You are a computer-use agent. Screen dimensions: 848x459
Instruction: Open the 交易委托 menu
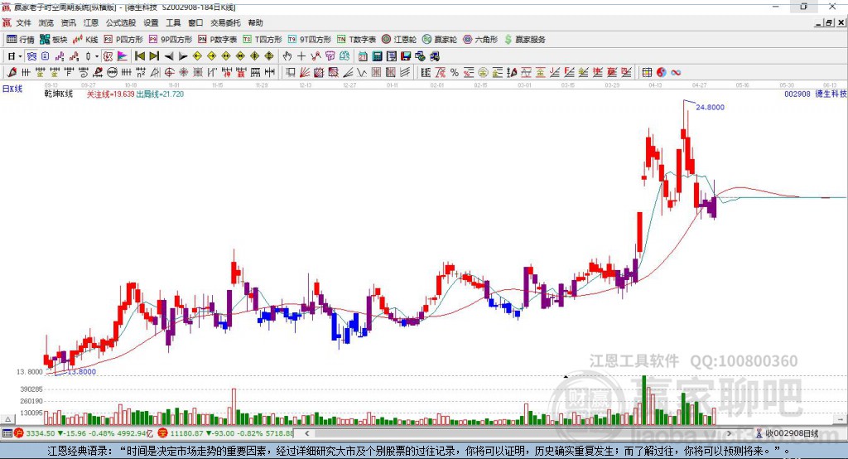[x=225, y=22]
